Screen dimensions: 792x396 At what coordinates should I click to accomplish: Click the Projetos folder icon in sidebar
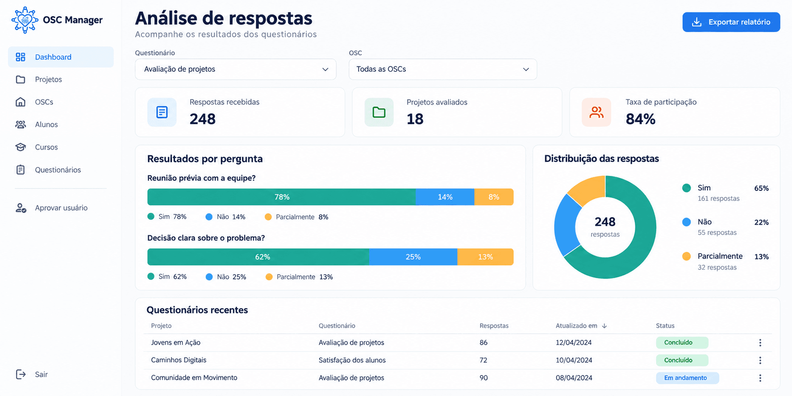[21, 79]
